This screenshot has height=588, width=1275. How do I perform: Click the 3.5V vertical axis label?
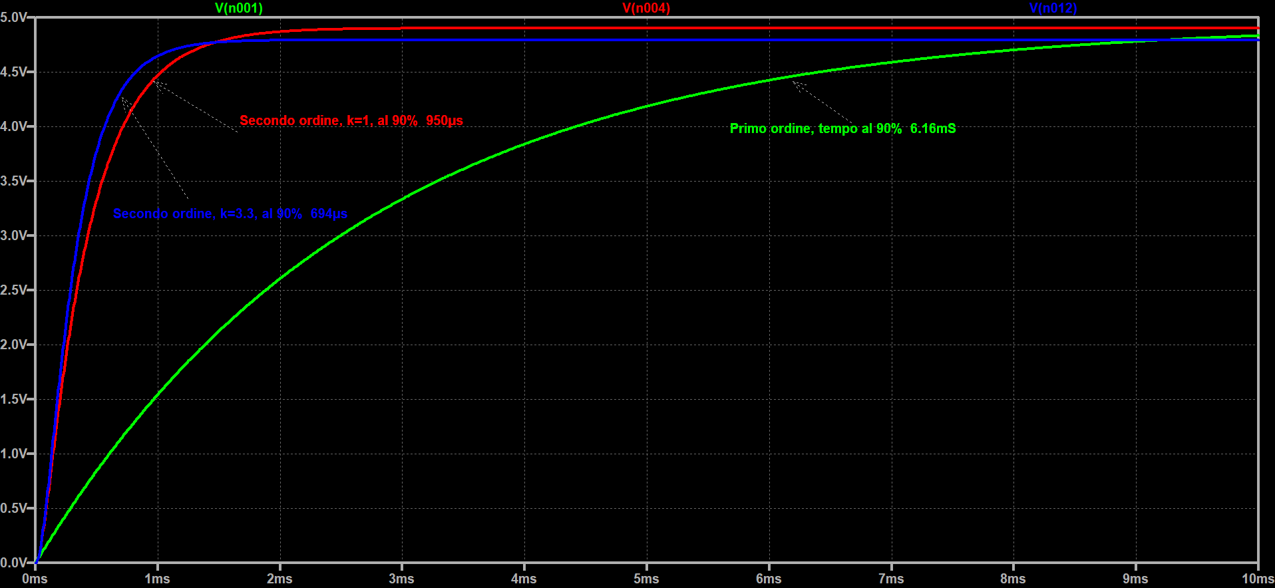click(x=13, y=181)
